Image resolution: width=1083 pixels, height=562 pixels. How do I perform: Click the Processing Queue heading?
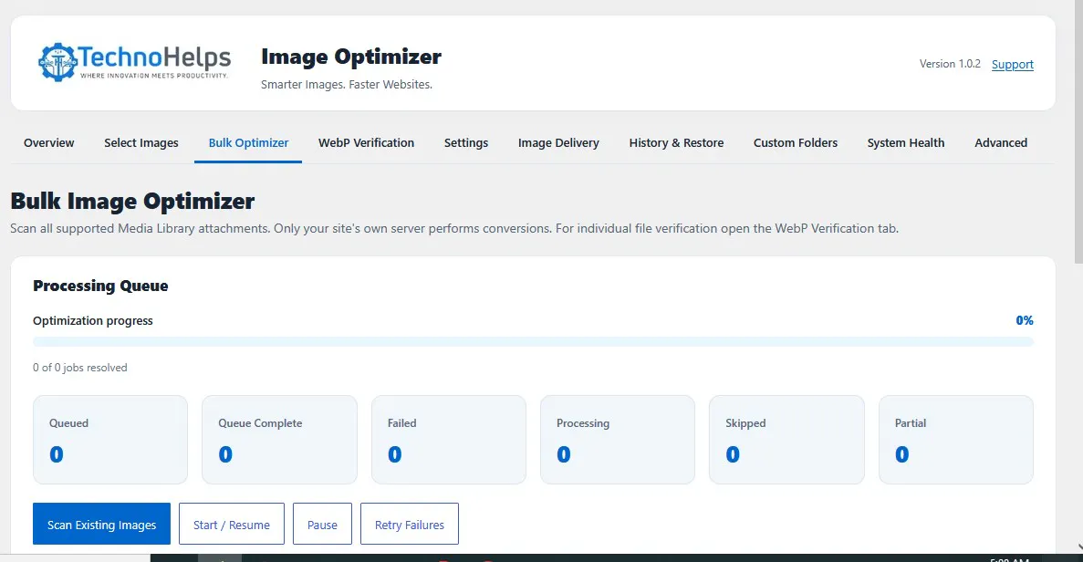click(x=101, y=286)
